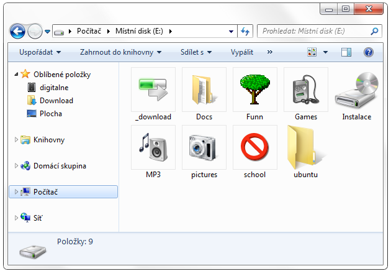
Task: Show more toolbar commands chevron
Action: pos(270,52)
